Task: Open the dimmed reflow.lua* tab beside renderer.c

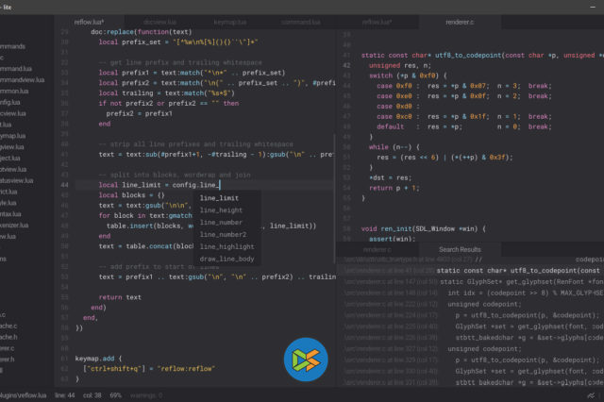Action: coord(377,22)
